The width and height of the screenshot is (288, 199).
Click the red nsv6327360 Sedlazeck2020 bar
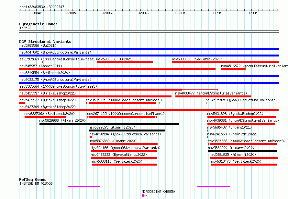[45, 117]
